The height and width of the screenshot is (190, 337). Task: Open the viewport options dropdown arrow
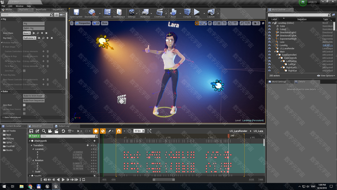pos(72,23)
